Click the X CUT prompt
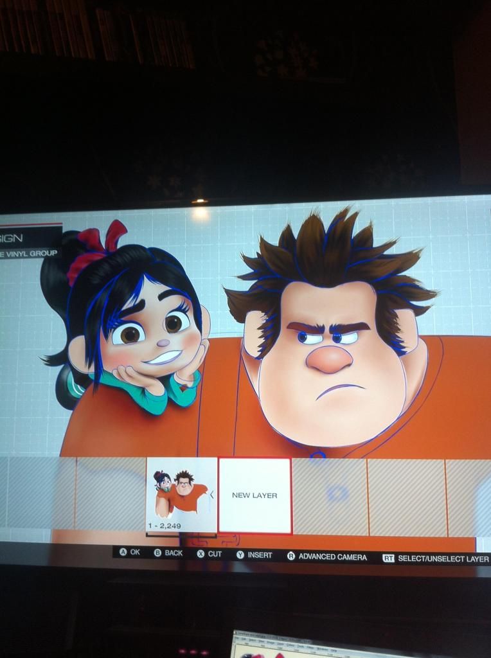Viewport: 491px width, 658px height. pos(210,554)
